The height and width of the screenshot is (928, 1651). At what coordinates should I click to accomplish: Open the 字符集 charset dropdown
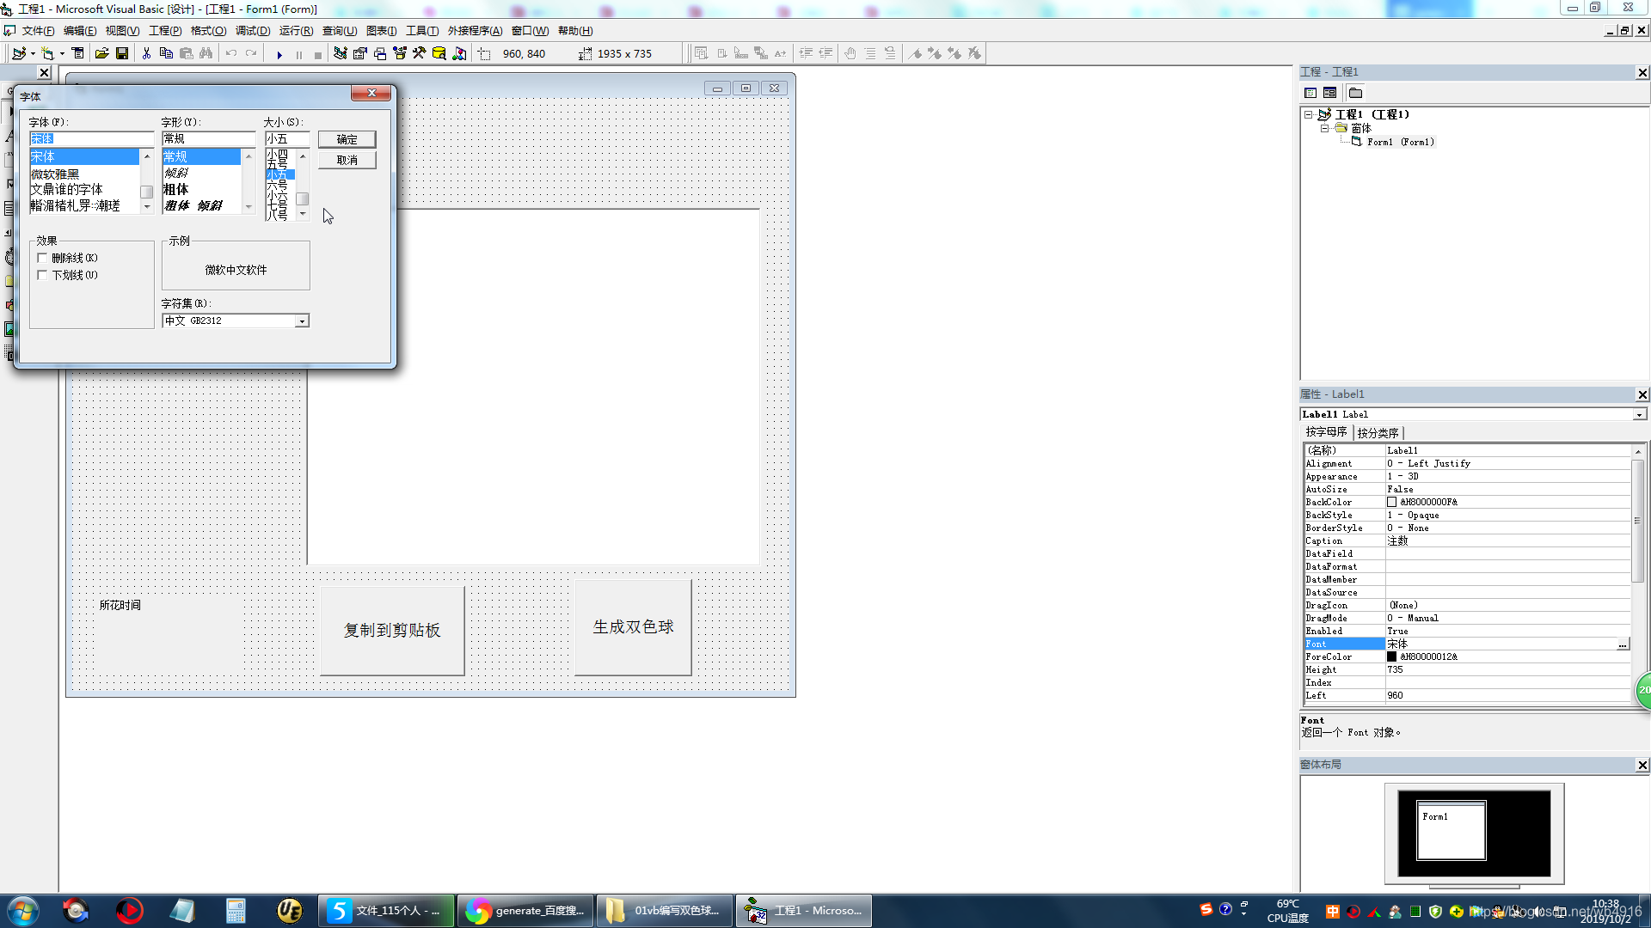(302, 321)
